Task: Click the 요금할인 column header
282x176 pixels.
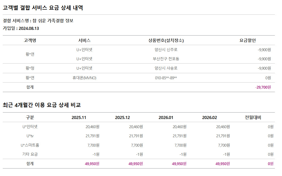Action: pos(247,40)
